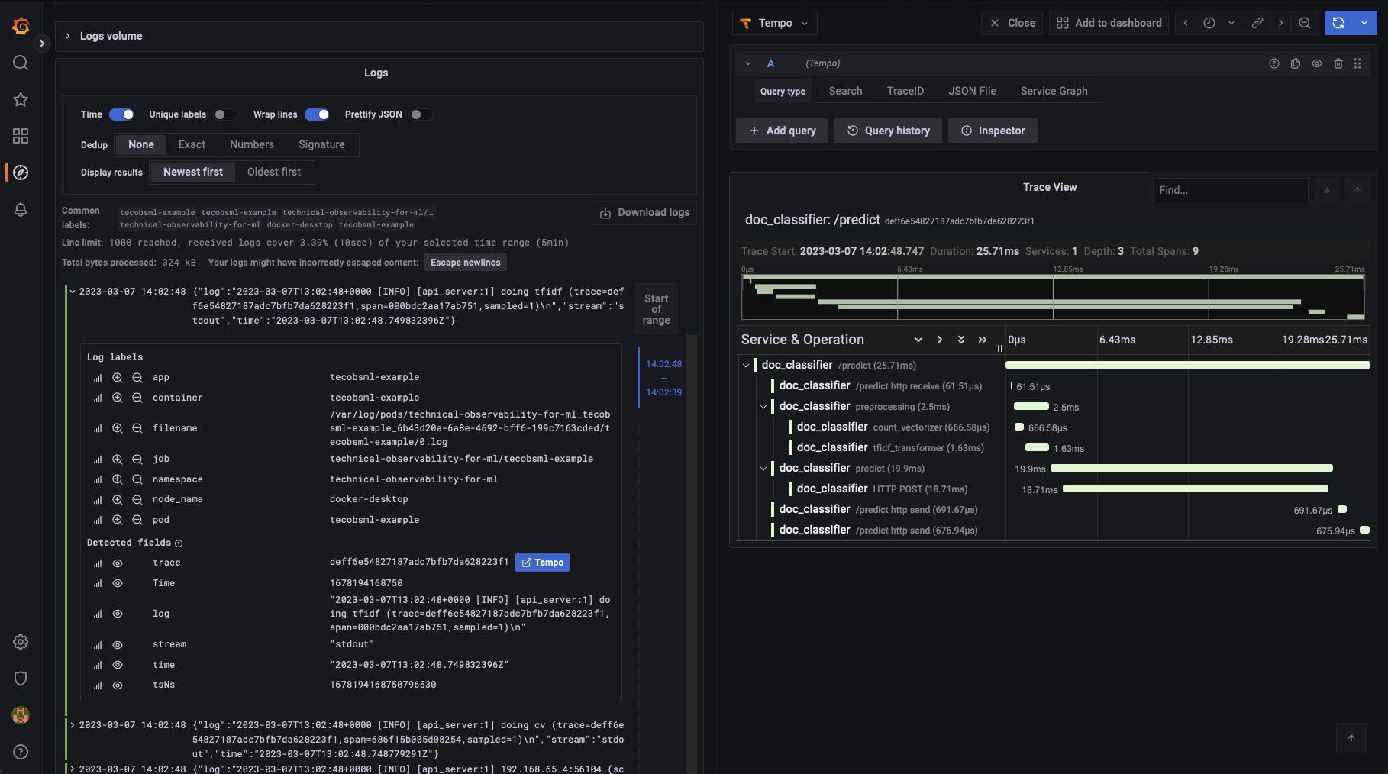1388x774 pixels.
Task: Open the Inspector
Action: pos(993,131)
